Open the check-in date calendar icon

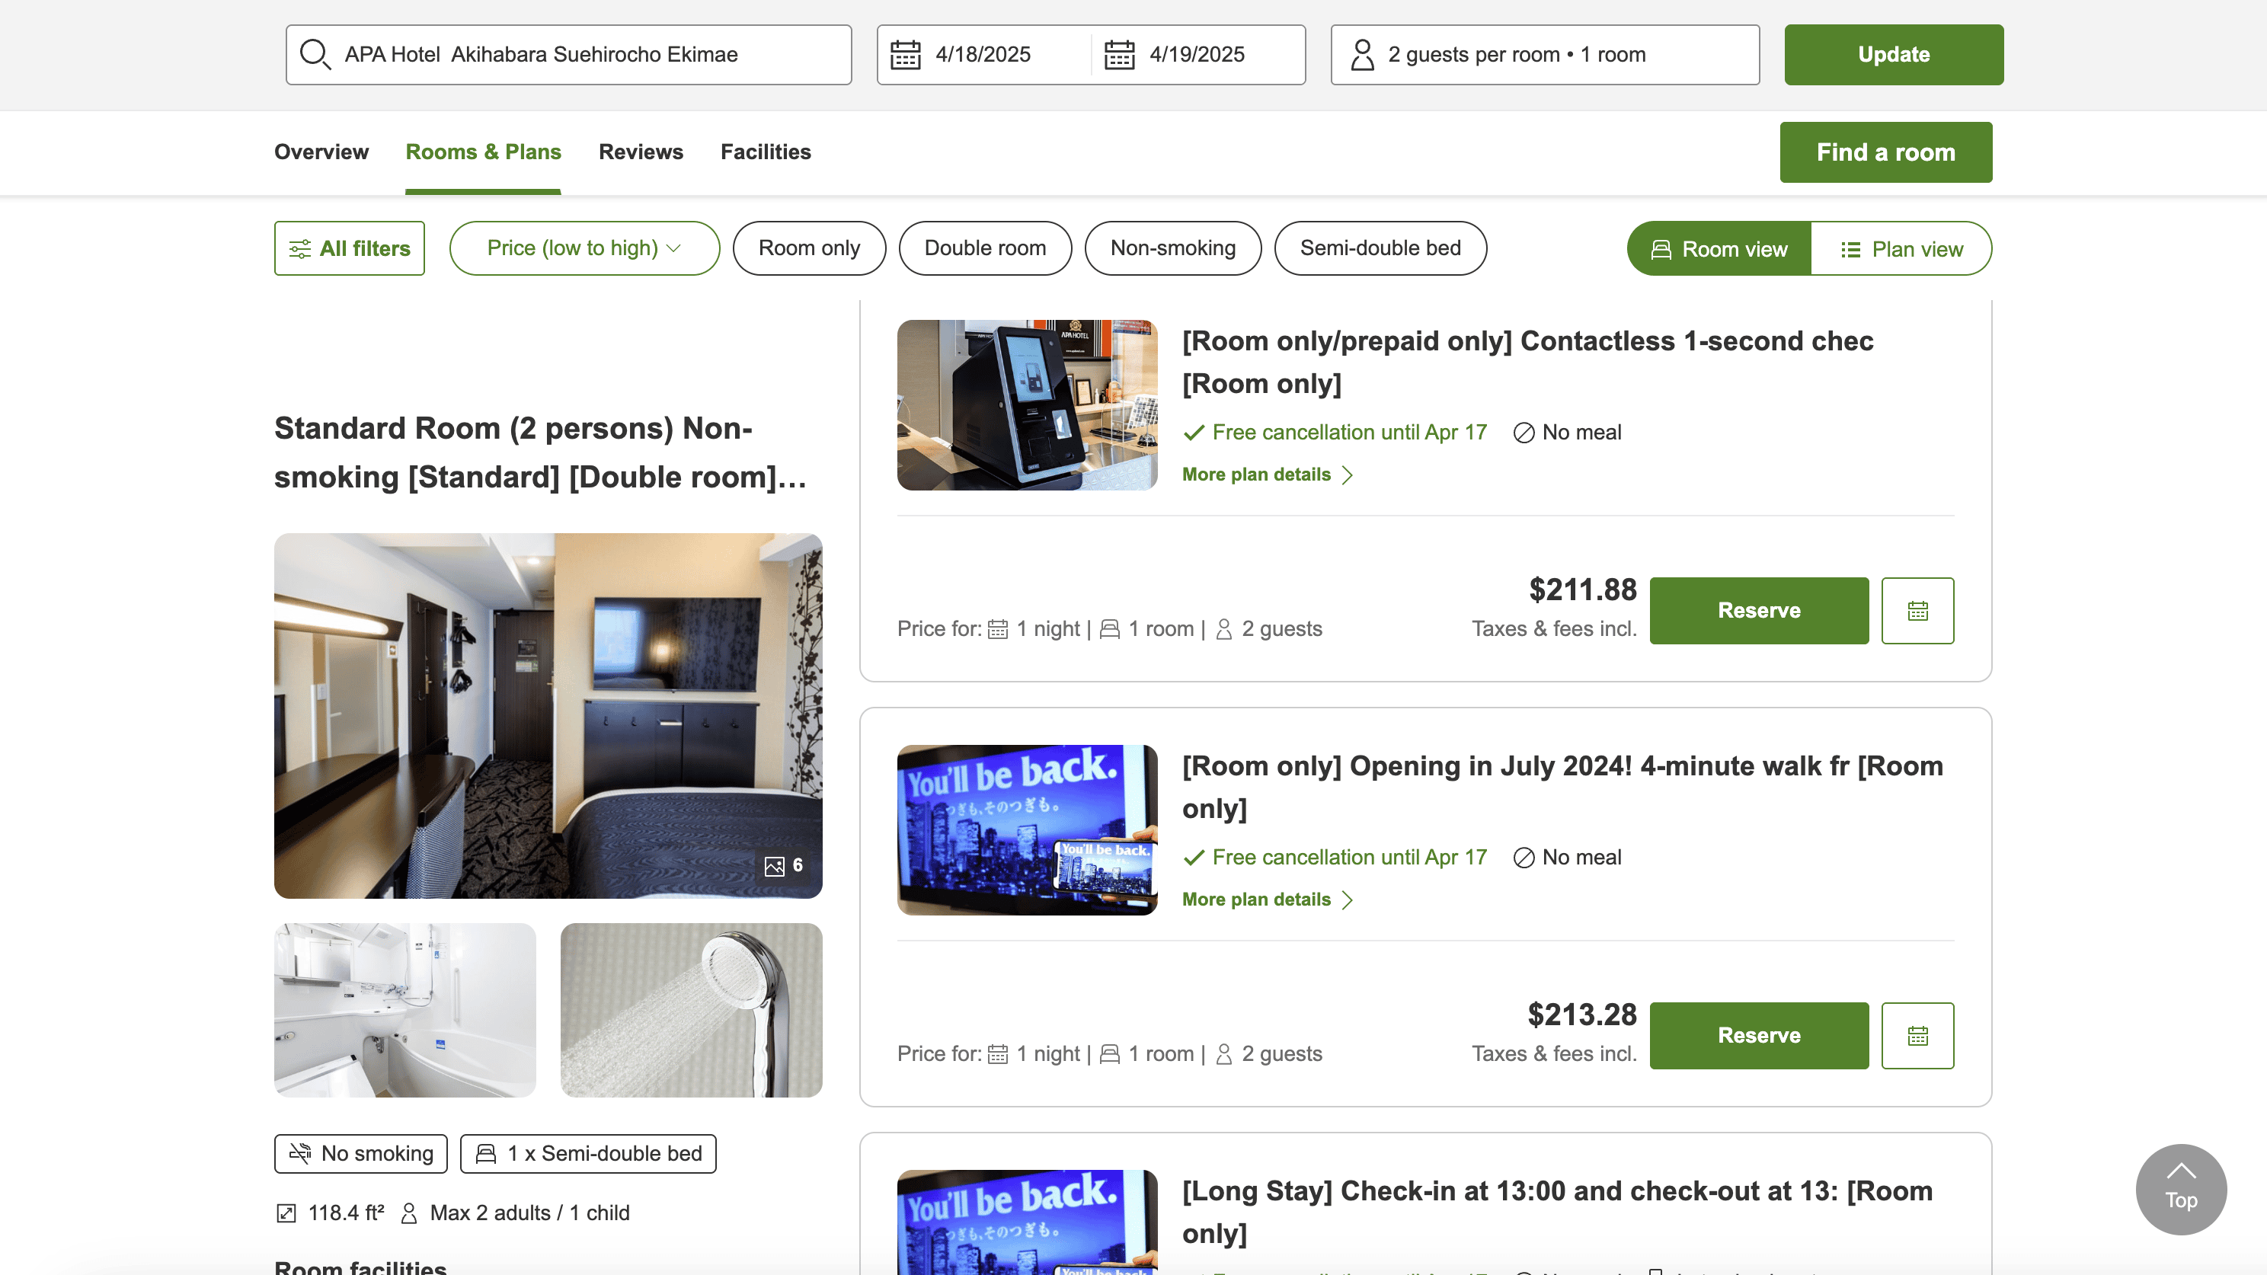click(905, 55)
